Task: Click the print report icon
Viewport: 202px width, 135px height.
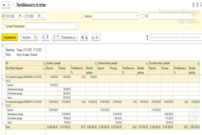Action: click(82, 37)
